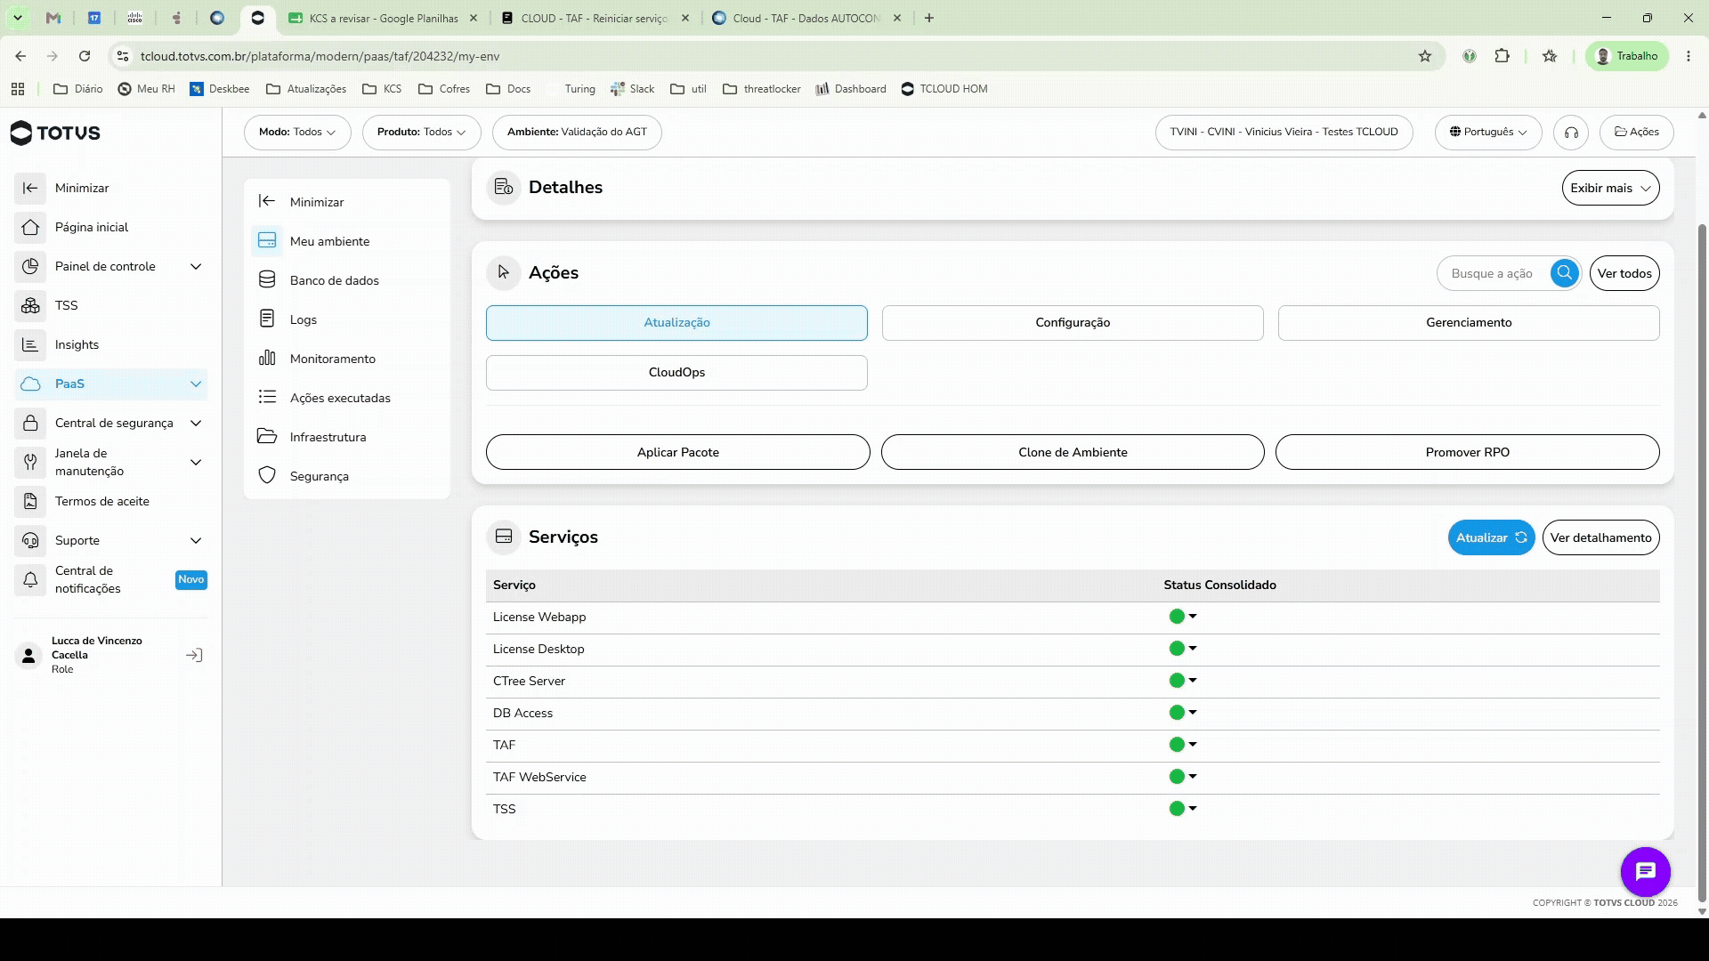This screenshot has height=961, width=1709.
Task: Expand License Webapp status arrow
Action: click(x=1193, y=616)
